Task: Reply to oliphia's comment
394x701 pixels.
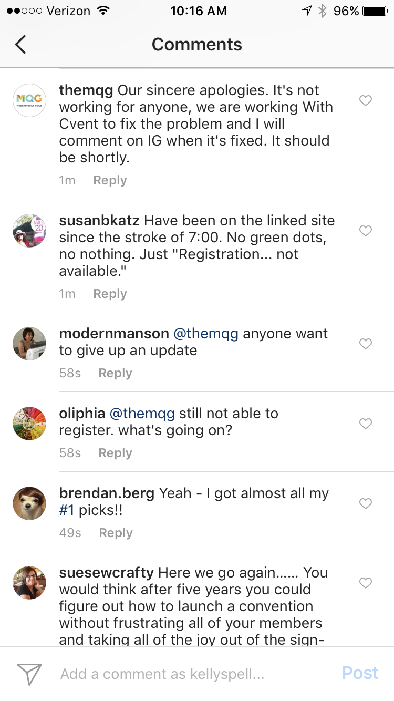Action: [x=115, y=453]
